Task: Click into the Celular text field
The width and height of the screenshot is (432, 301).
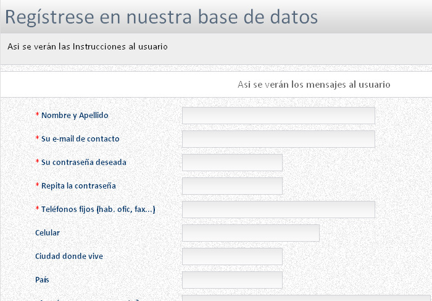Action: pyautogui.click(x=251, y=233)
